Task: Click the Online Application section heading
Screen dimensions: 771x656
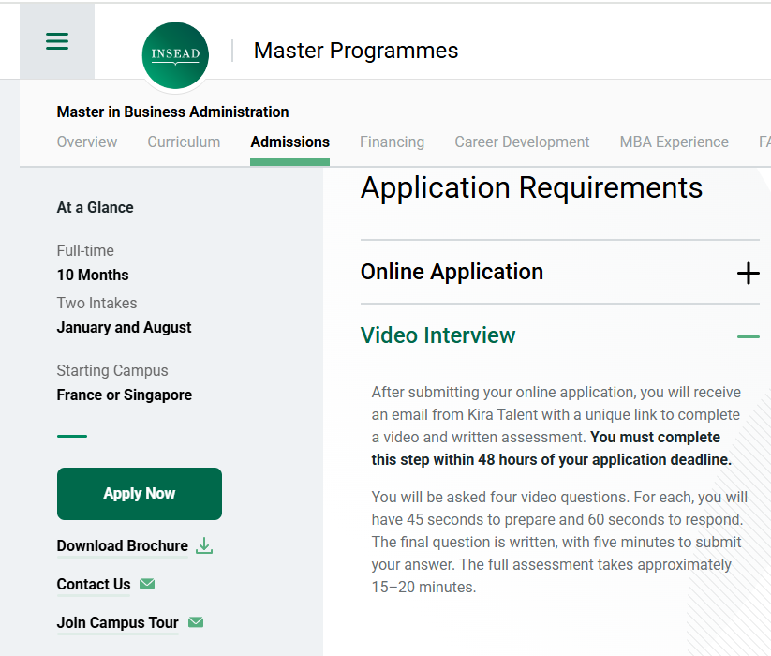Action: 452,272
